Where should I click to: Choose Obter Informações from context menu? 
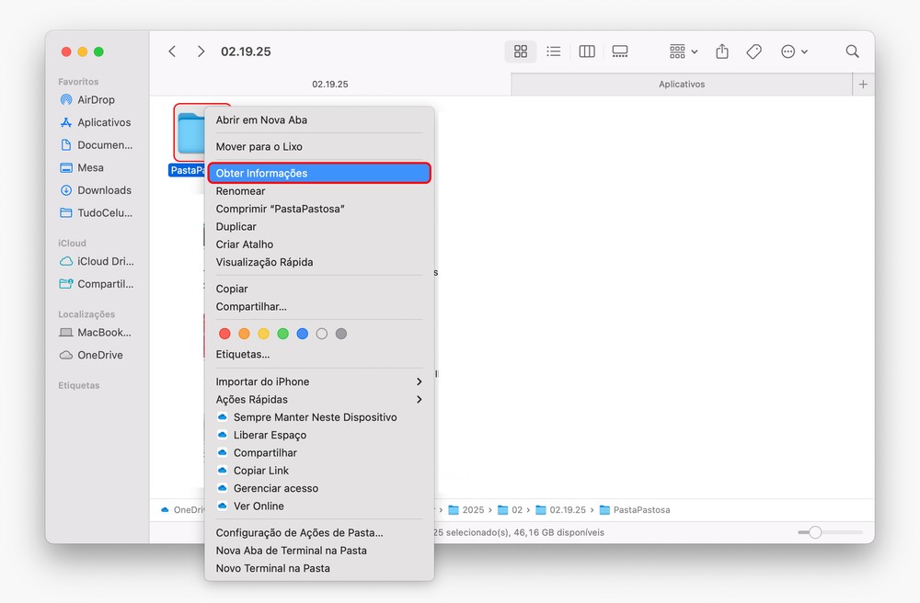click(x=318, y=174)
